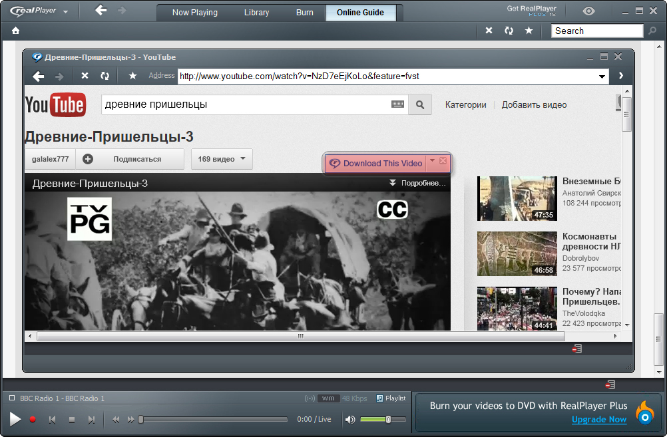
Task: Click the YouTube search magnifier button
Action: pyautogui.click(x=420, y=104)
